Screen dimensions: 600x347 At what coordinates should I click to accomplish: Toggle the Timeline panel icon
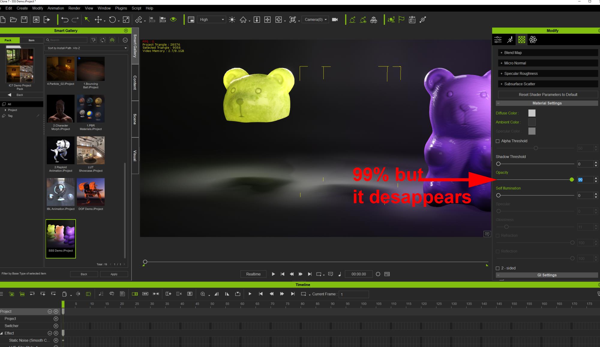[387, 274]
